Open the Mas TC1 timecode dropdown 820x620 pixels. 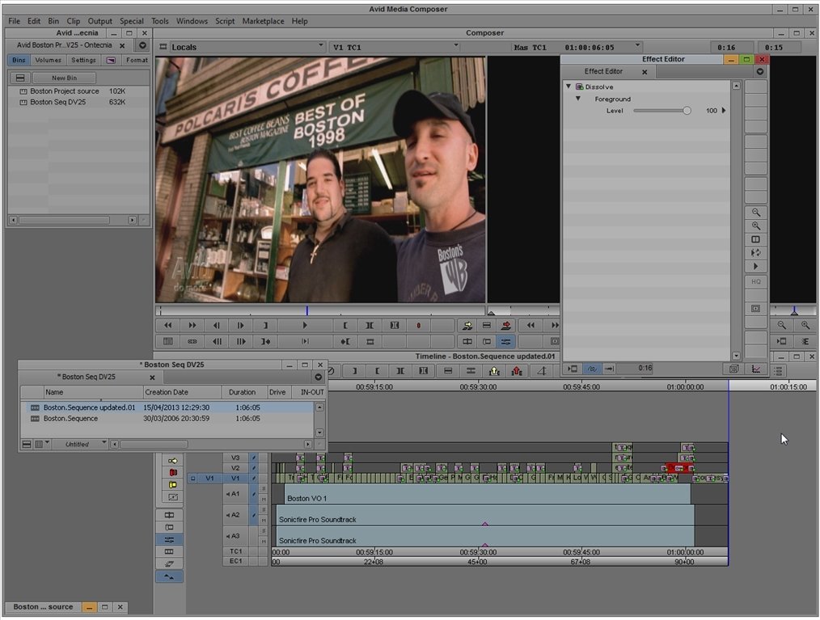pos(637,46)
